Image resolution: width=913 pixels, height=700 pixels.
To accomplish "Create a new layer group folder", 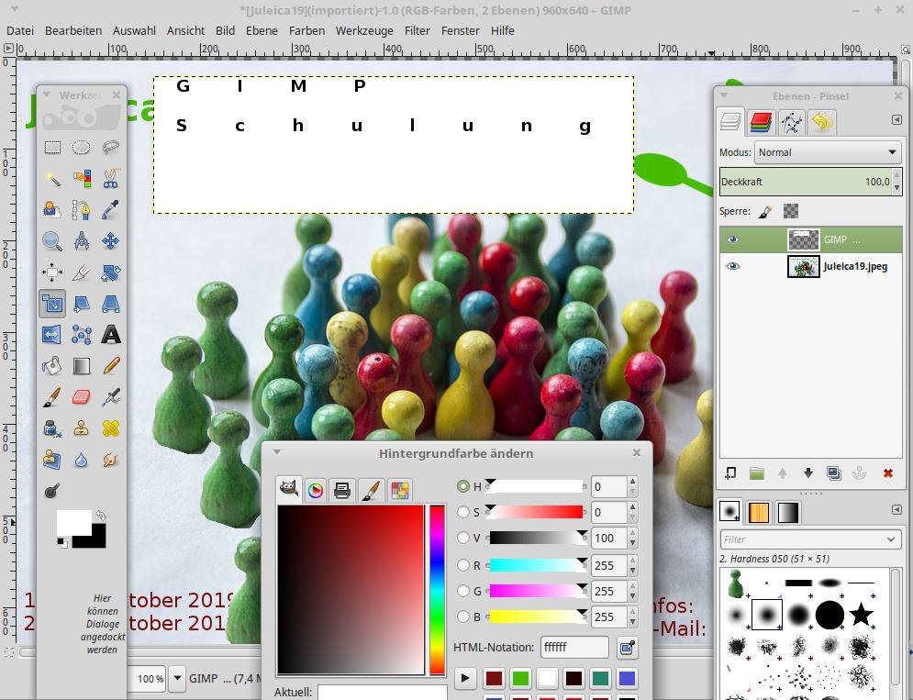I will click(756, 473).
